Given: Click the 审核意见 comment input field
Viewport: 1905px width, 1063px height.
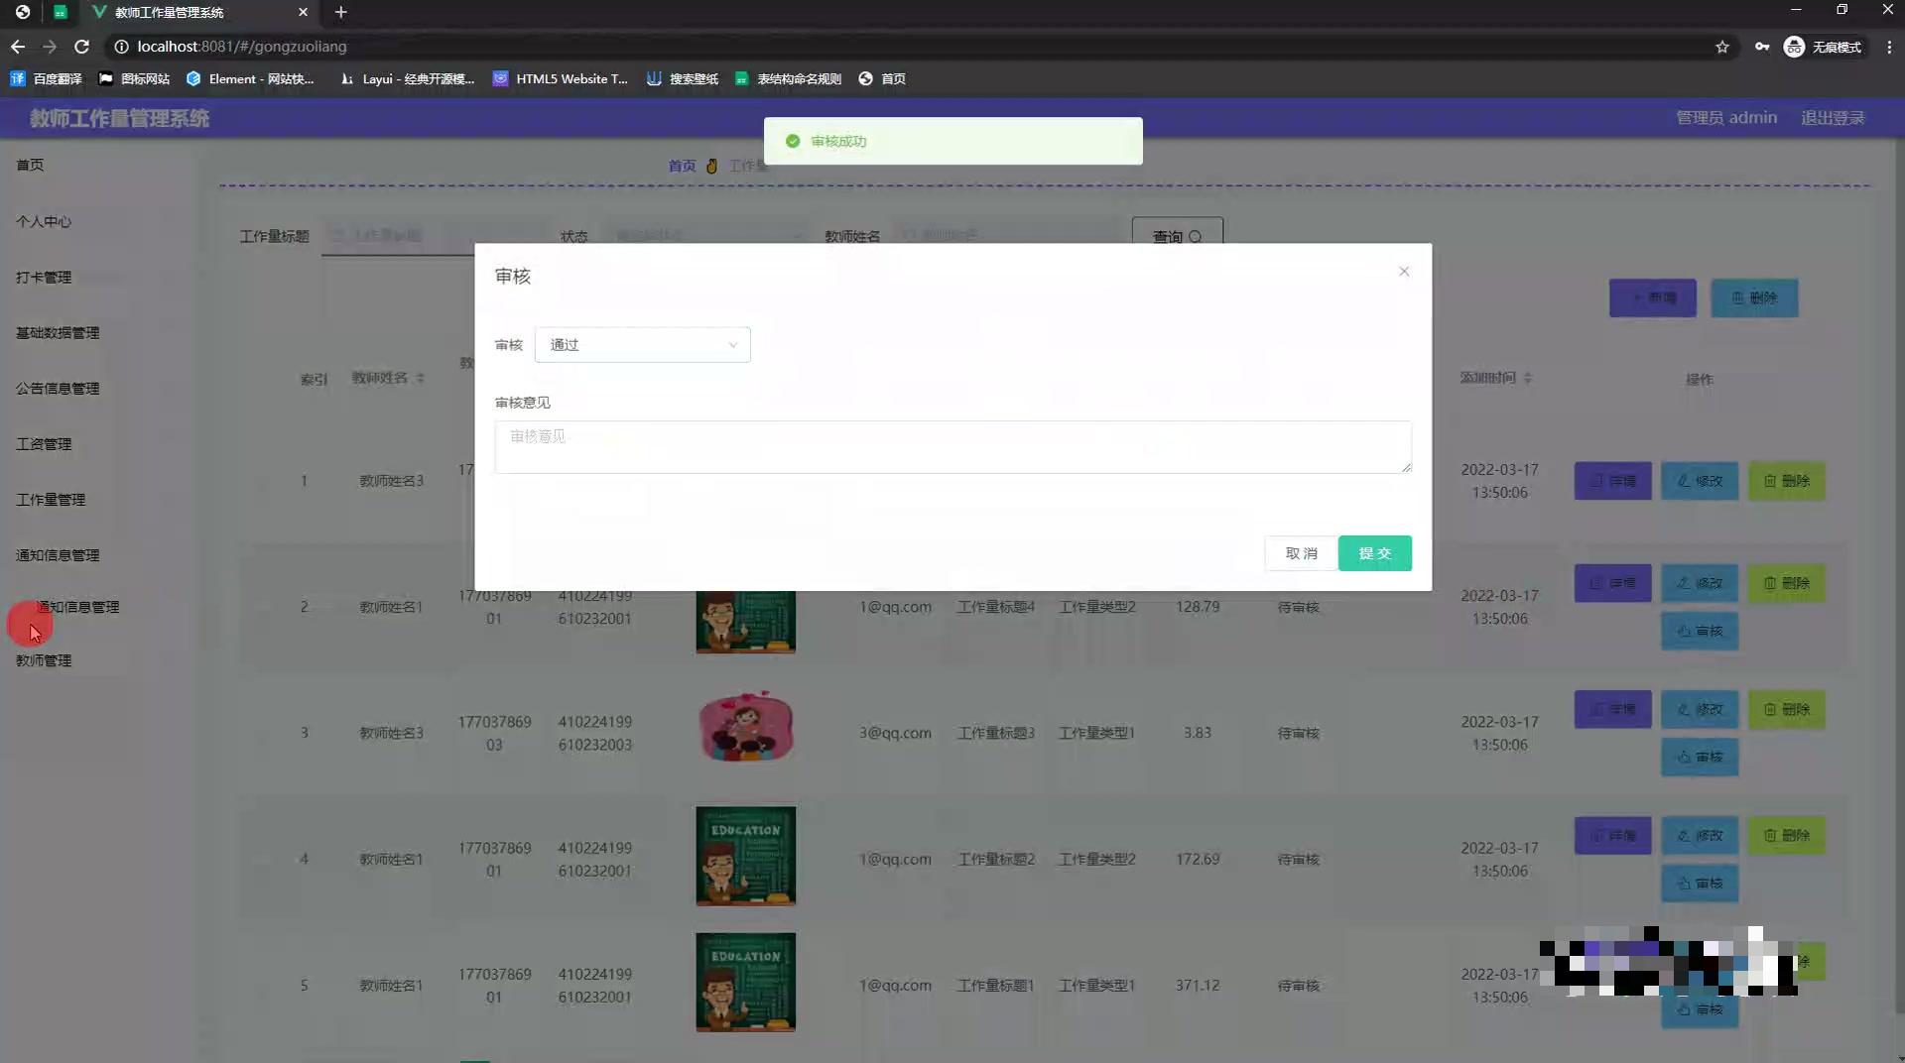Looking at the screenshot, I should click(x=952, y=446).
